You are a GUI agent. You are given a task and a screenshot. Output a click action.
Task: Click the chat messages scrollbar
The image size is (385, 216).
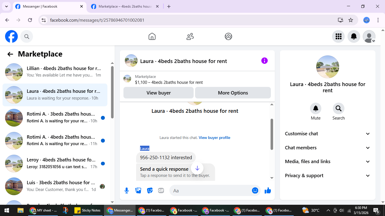tap(272, 134)
